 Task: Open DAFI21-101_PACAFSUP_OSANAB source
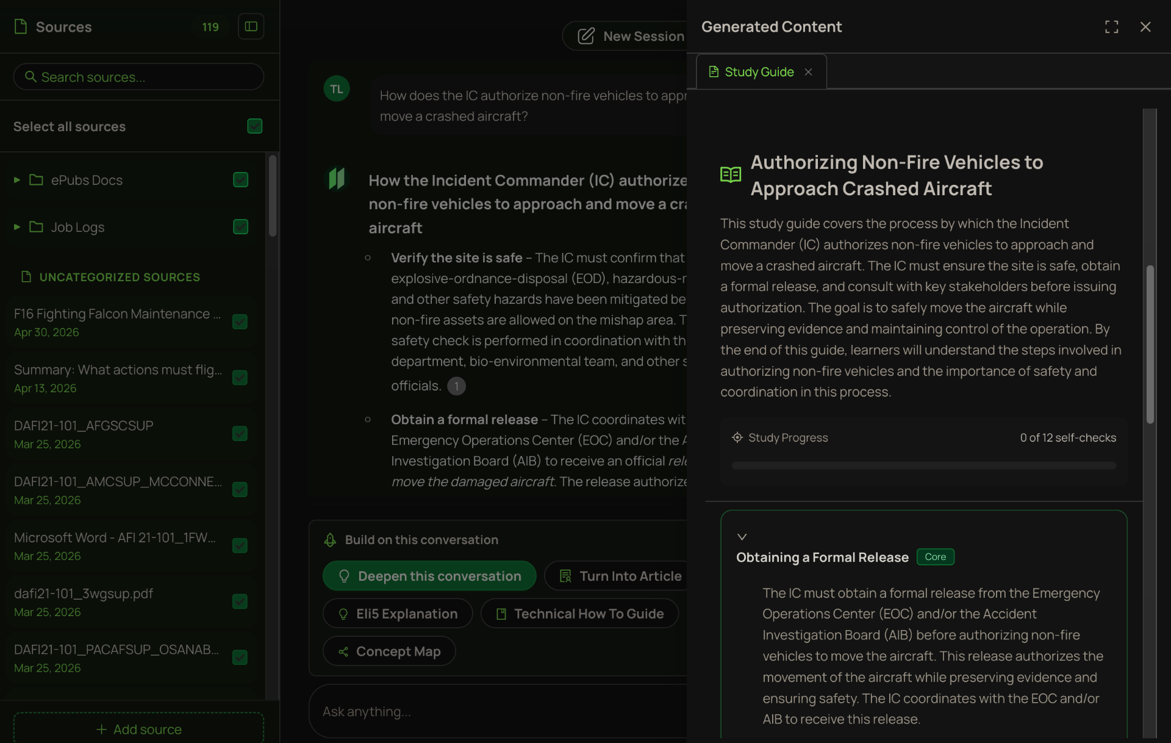(116, 658)
